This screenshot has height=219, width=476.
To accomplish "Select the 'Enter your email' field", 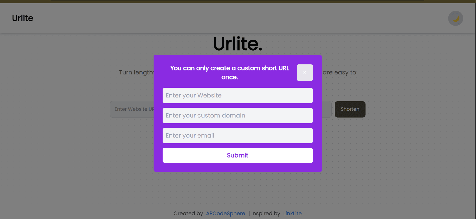I will point(237,135).
